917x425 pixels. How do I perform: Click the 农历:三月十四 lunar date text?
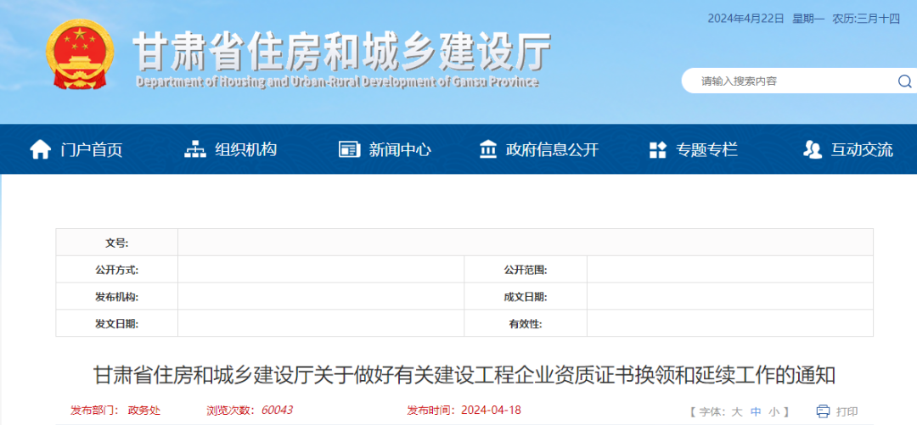pyautogui.click(x=866, y=19)
